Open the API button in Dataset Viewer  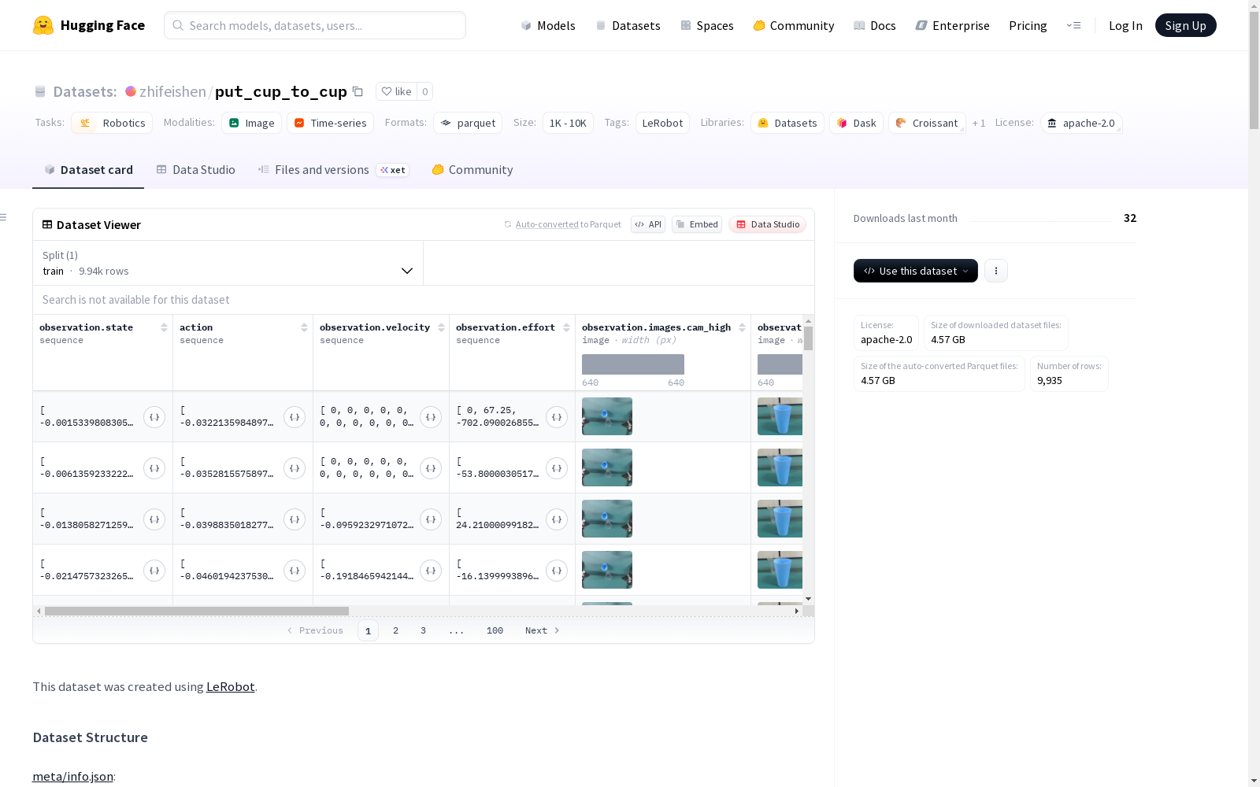tap(648, 224)
